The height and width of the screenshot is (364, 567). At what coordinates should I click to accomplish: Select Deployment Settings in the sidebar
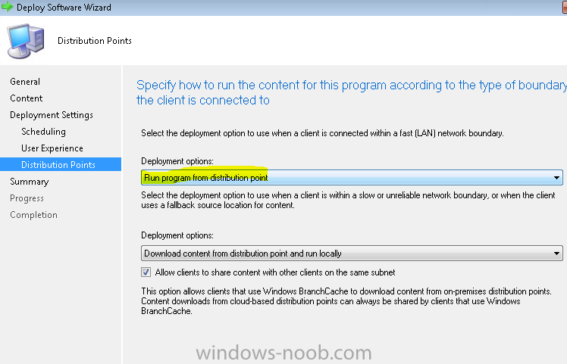[x=52, y=115]
